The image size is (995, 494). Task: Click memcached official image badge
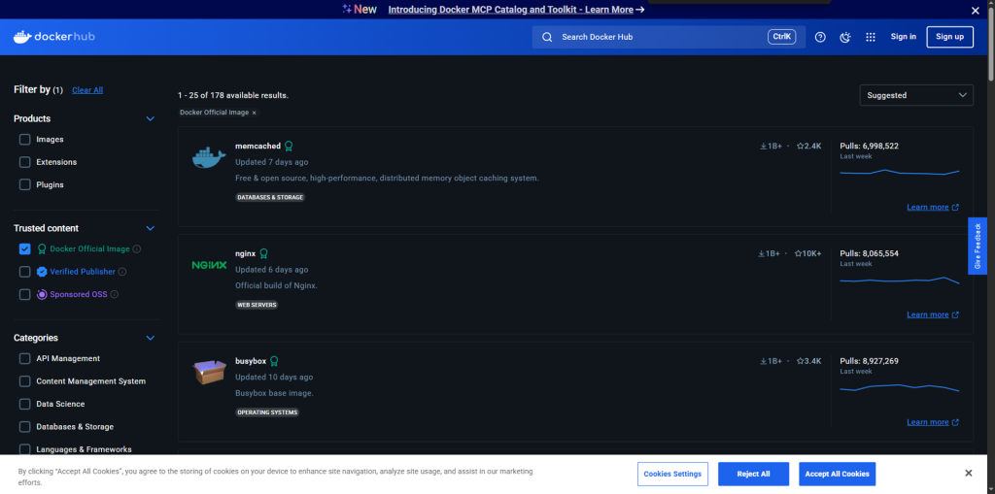(x=289, y=146)
